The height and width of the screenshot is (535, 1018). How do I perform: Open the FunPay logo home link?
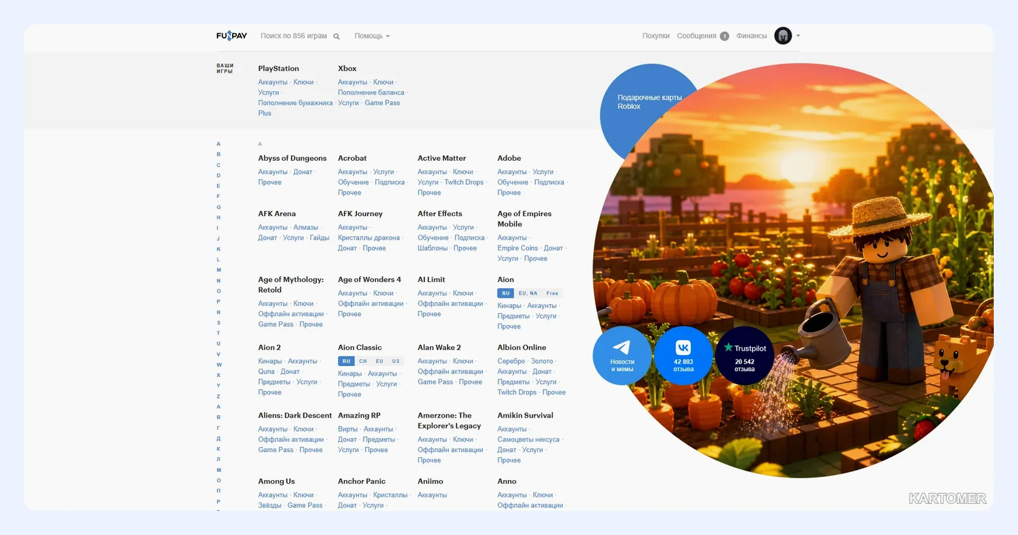[232, 36]
